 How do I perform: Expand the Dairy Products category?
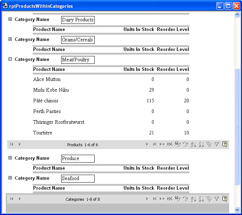tap(10, 20)
